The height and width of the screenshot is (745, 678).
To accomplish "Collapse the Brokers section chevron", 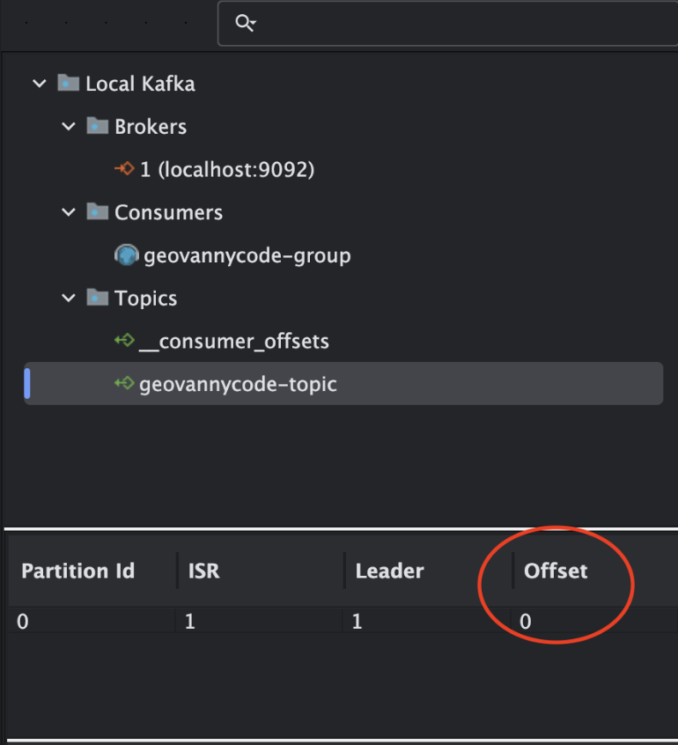I will [x=69, y=126].
